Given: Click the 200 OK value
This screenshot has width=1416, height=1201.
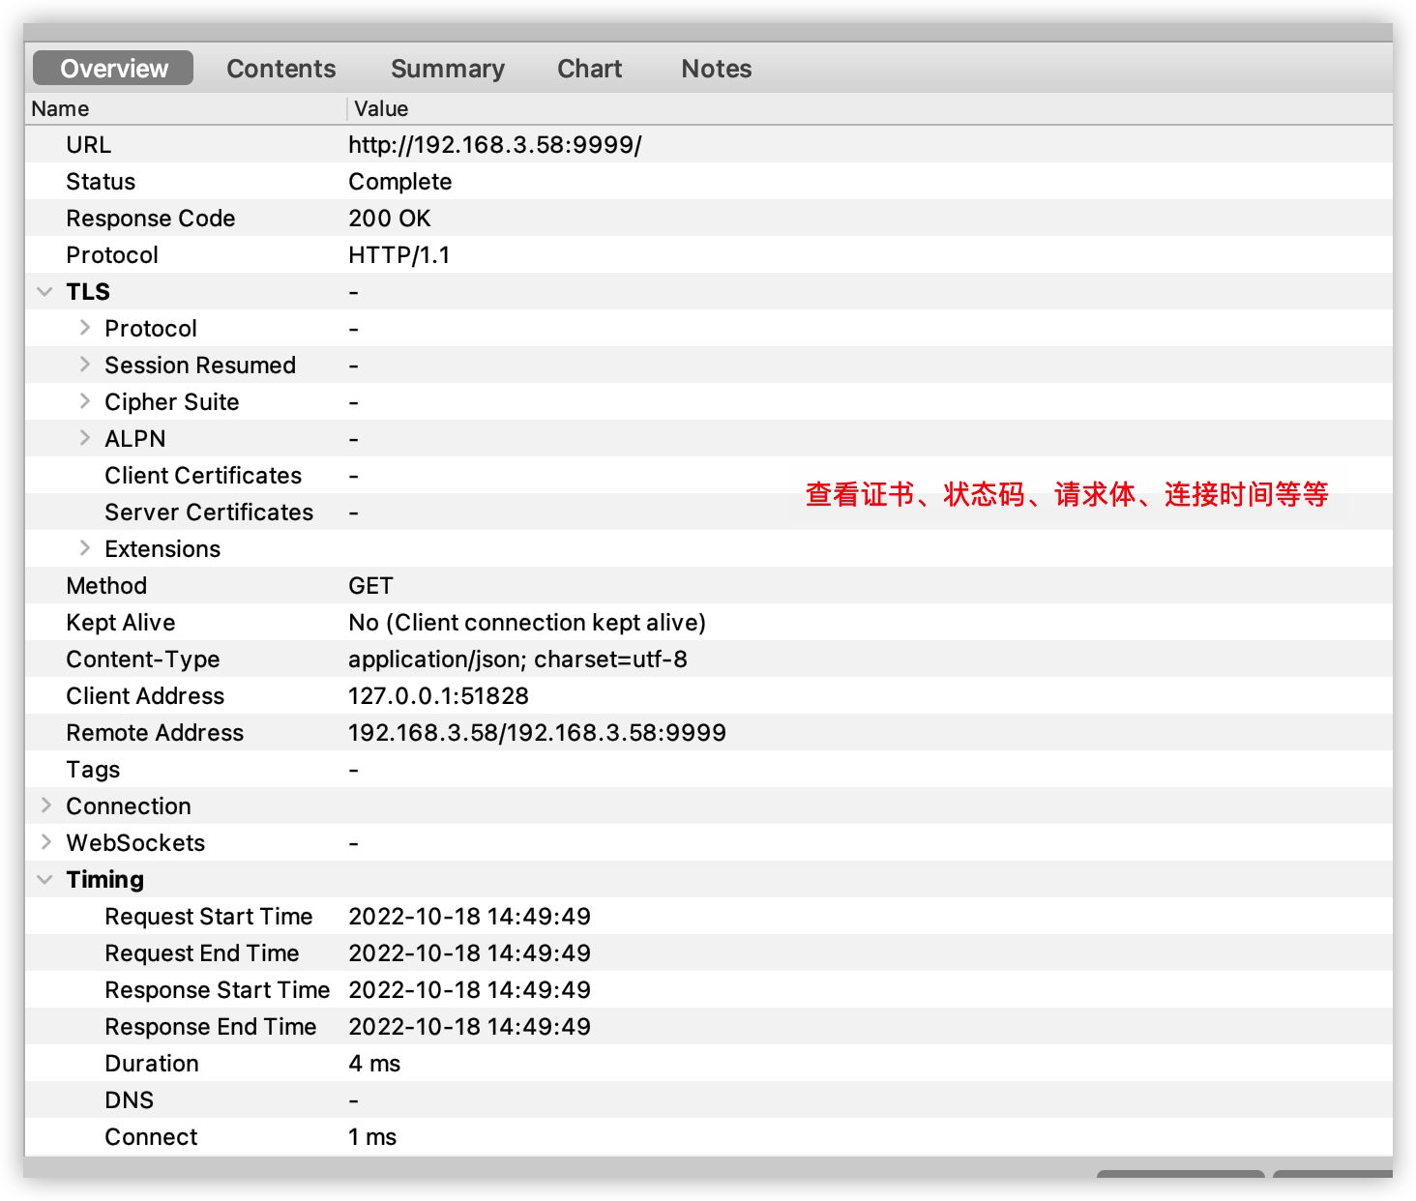Looking at the screenshot, I should pos(389,219).
